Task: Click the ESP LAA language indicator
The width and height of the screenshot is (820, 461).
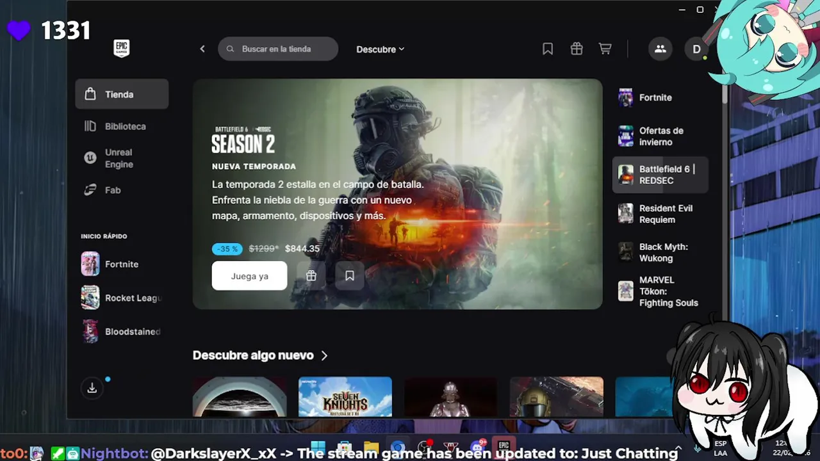Action: pyautogui.click(x=720, y=448)
